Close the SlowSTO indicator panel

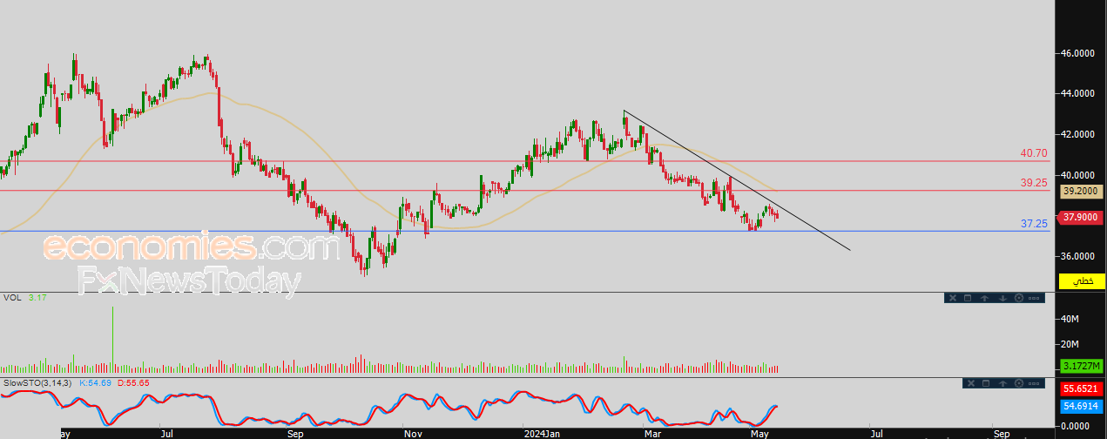[970, 383]
